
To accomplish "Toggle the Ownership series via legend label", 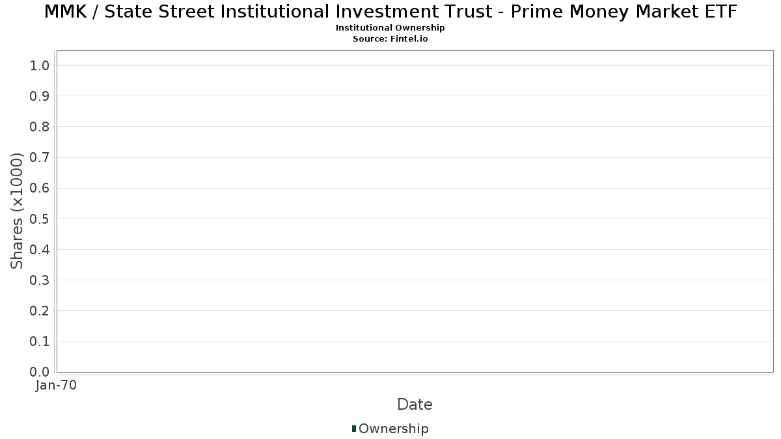I will click(393, 429).
